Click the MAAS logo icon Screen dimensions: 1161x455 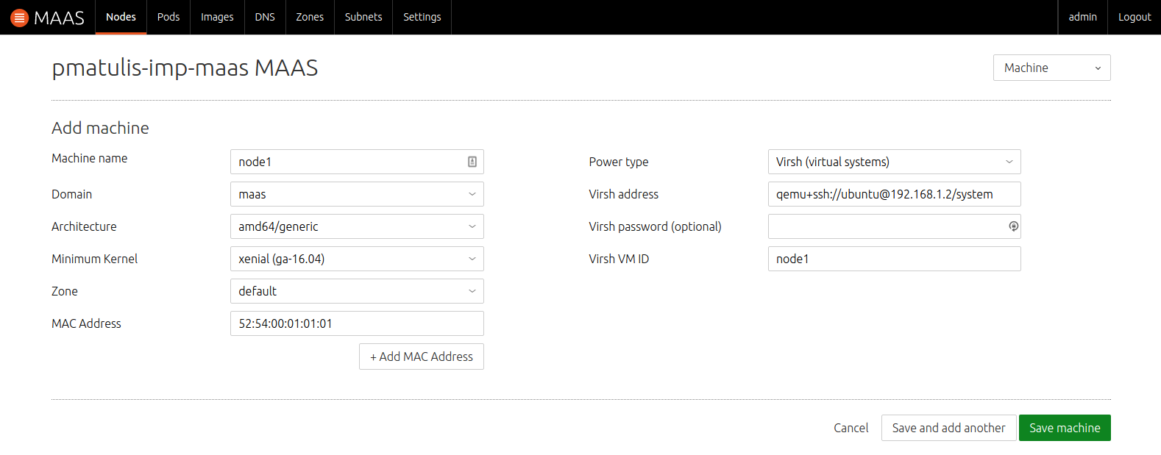(20, 18)
